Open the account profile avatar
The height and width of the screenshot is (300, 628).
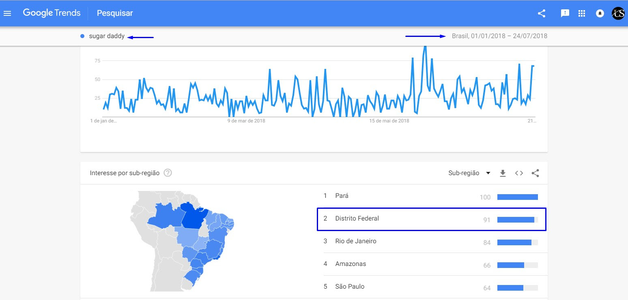click(x=618, y=13)
